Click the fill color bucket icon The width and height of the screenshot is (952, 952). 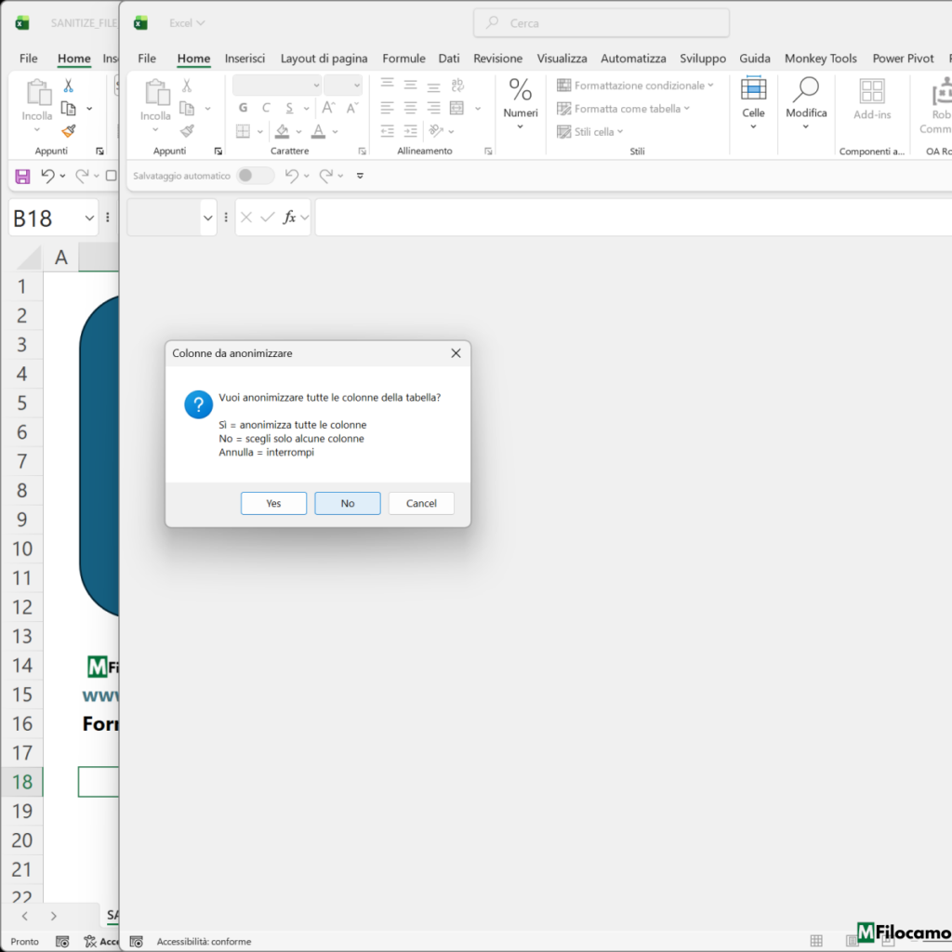click(283, 131)
